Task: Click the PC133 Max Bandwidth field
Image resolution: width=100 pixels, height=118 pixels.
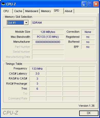Action: pyautogui.click(x=48, y=37)
